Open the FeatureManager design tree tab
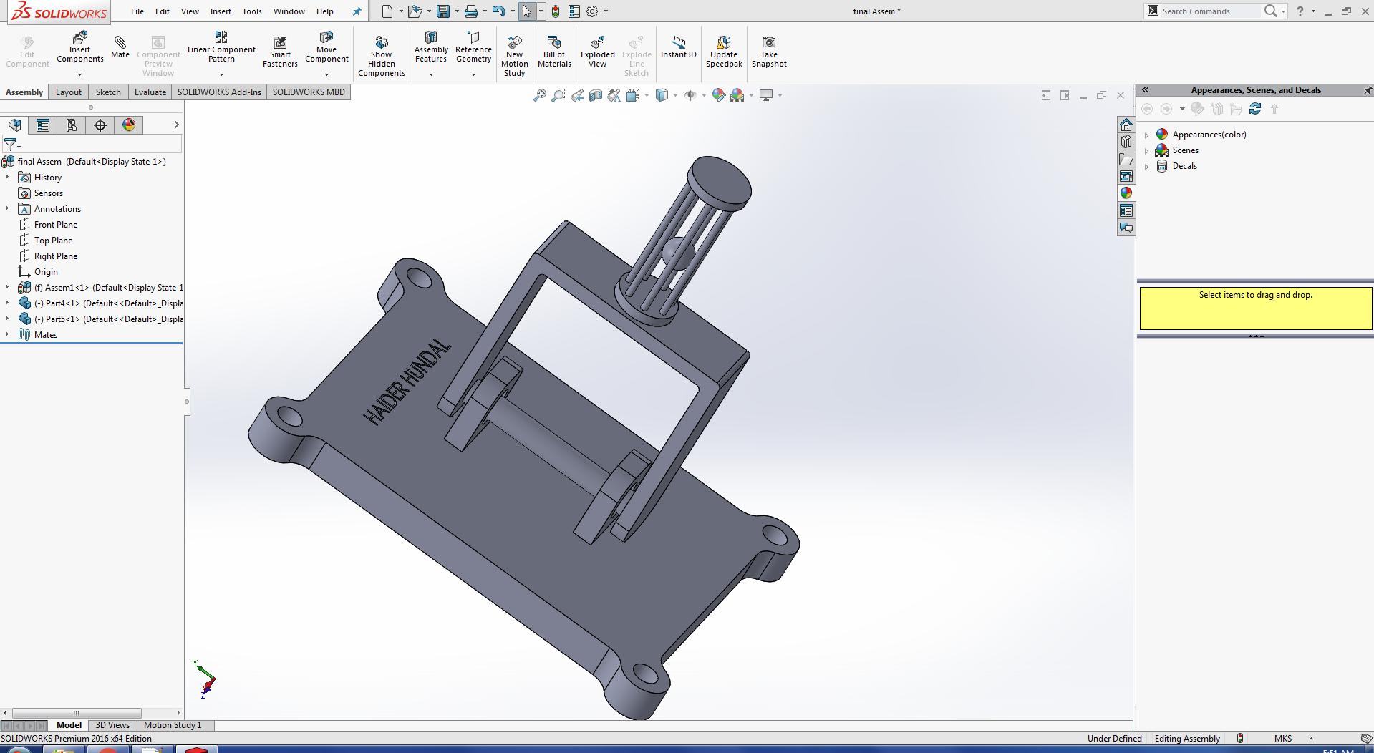1374x753 pixels. pyautogui.click(x=14, y=125)
